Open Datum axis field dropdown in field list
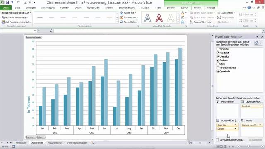Image resolution: width=265 pixels, height=149 pixels. 236,129
